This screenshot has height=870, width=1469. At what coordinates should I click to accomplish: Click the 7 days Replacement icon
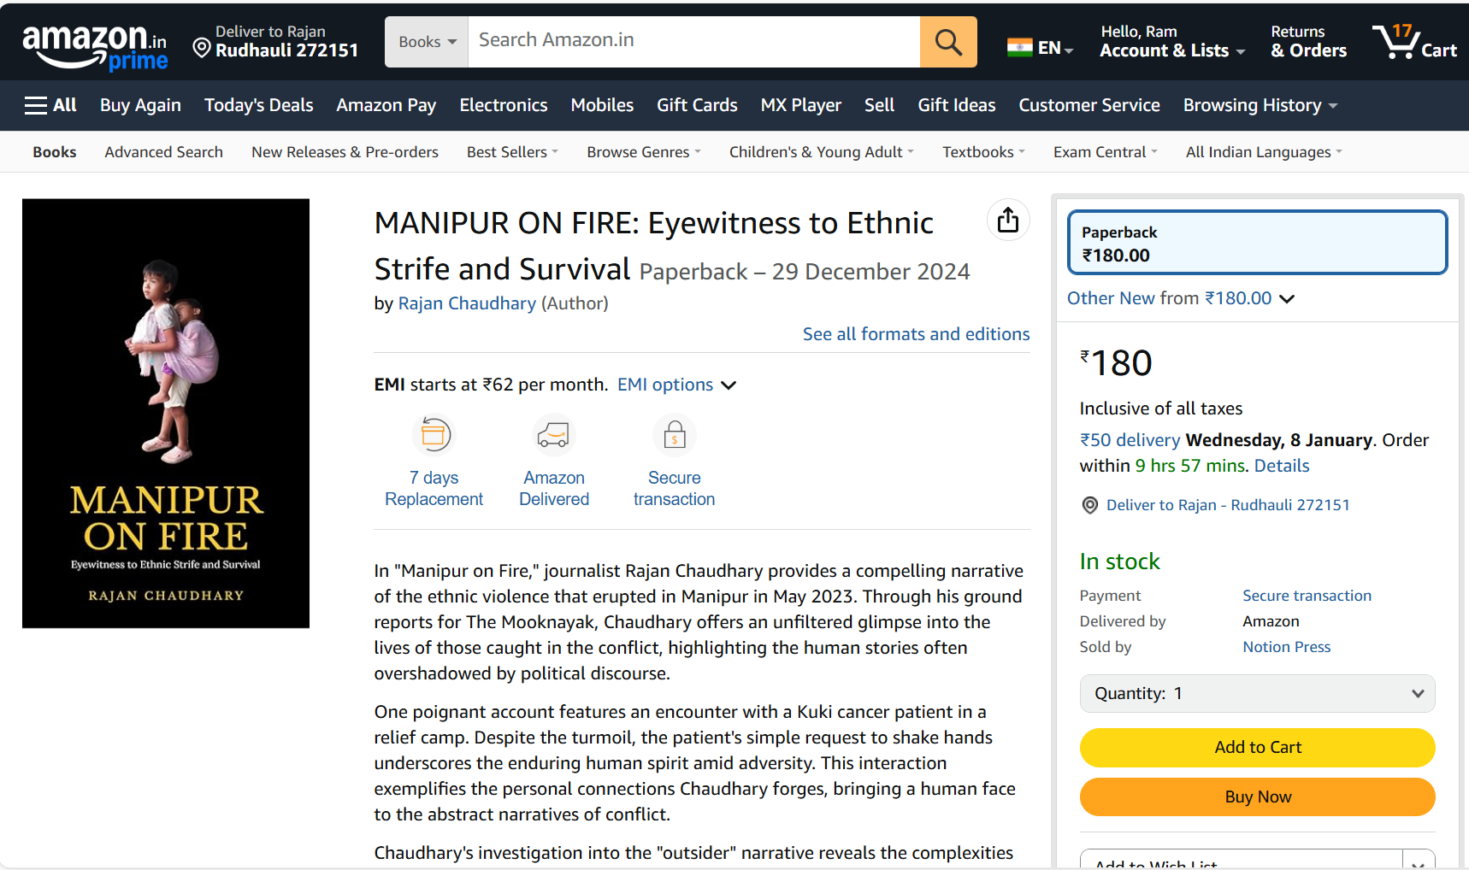point(434,435)
